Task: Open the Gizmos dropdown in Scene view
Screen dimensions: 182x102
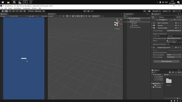Action: coord(96,16)
